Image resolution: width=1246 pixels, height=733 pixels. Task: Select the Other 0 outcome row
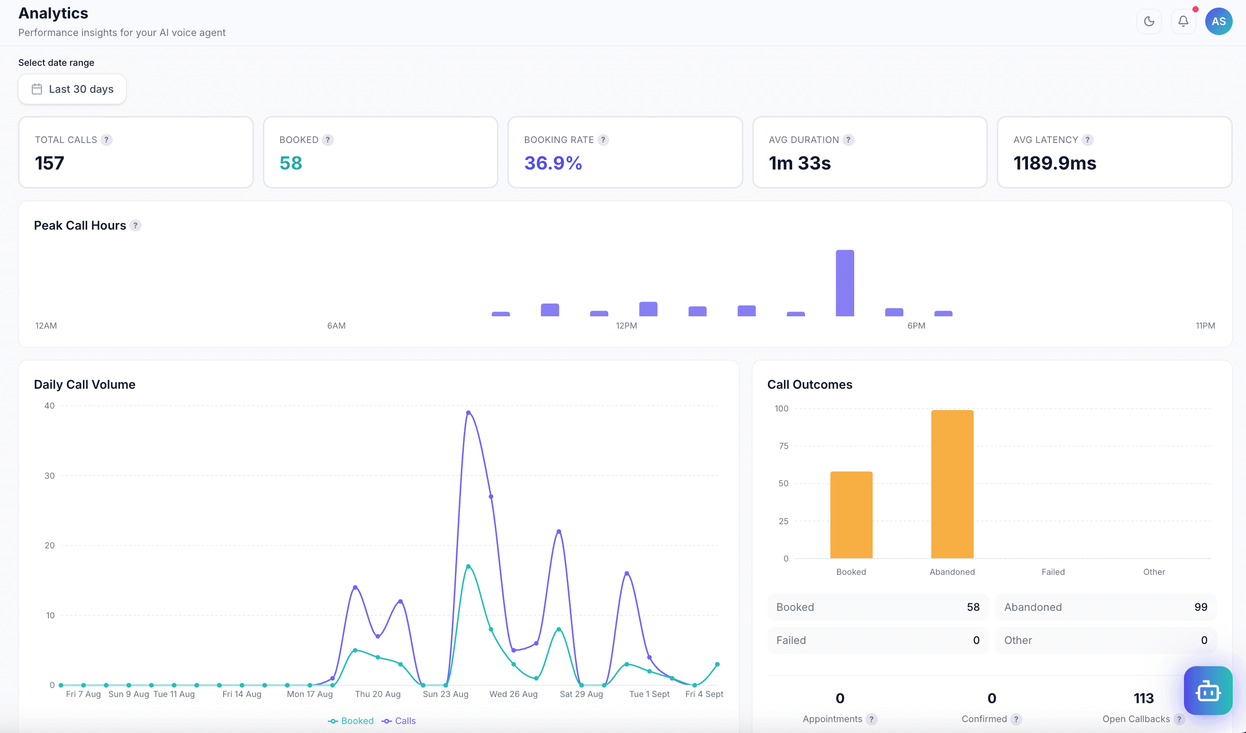coord(1106,640)
